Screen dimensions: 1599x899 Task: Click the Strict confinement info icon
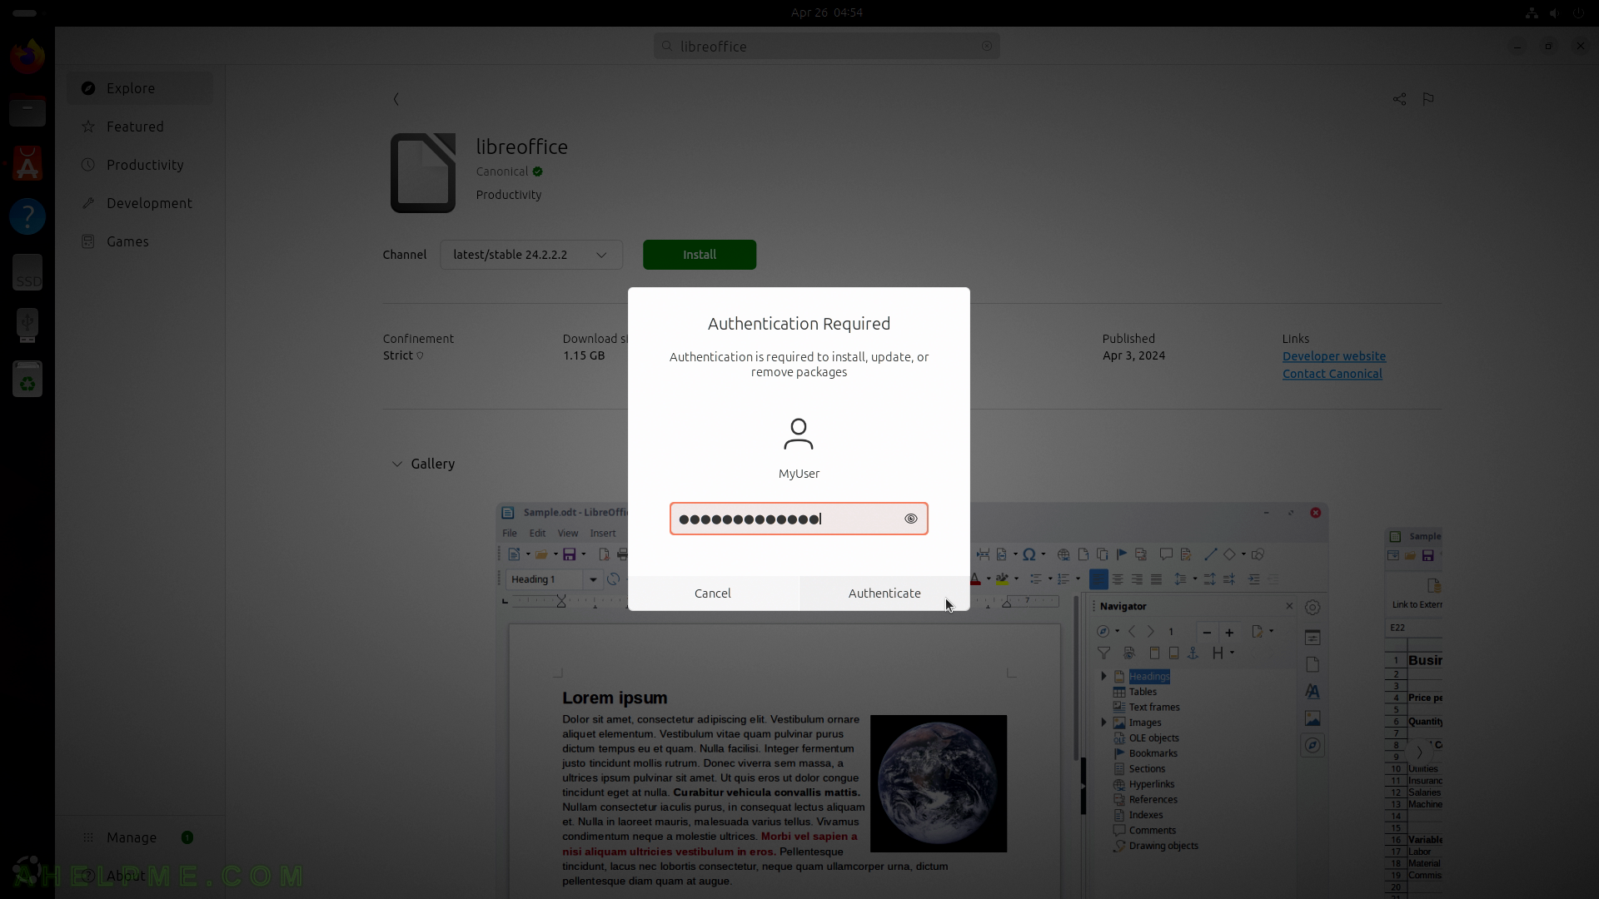pos(420,355)
